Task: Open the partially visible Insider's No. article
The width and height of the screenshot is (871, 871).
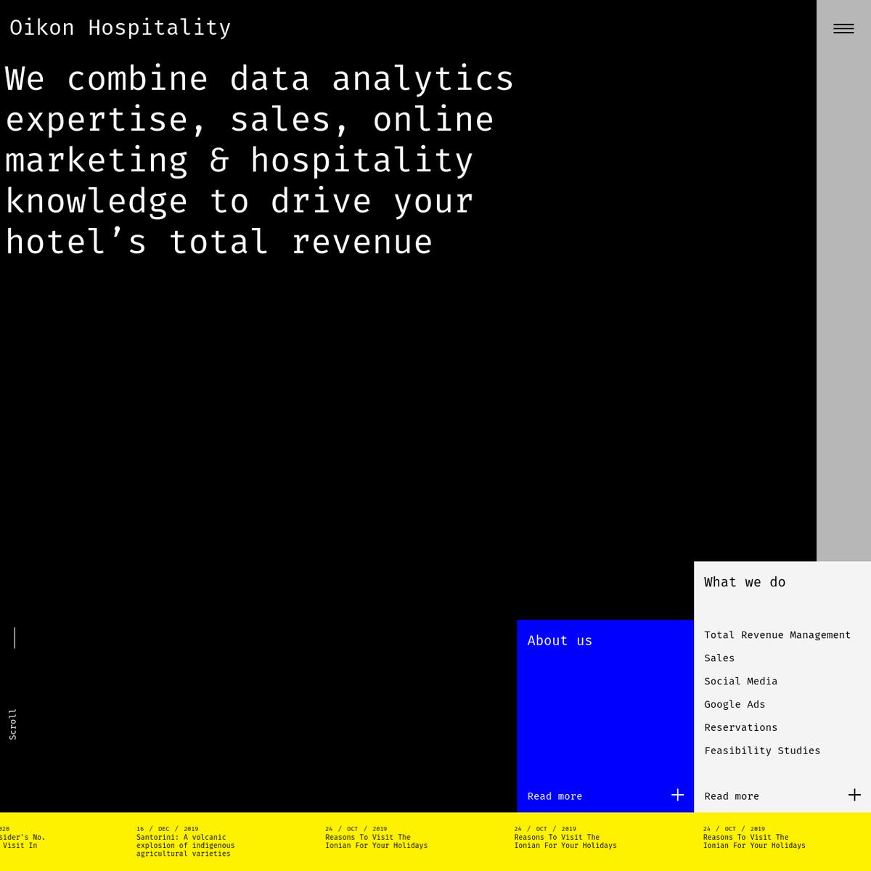Action: pos(22,841)
